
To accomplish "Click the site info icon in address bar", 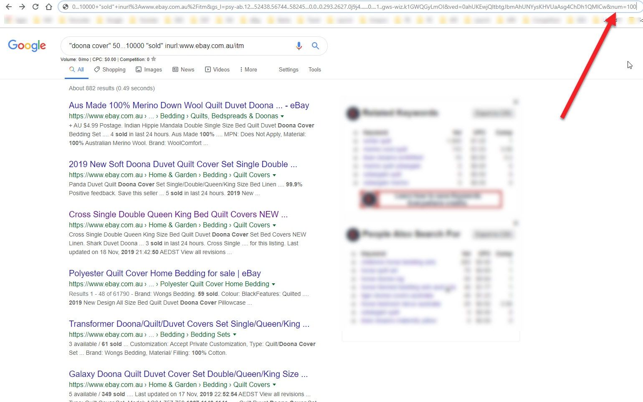I will [x=64, y=7].
